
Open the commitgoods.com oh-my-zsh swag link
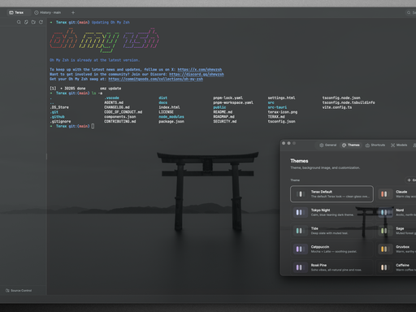click(x=155, y=79)
